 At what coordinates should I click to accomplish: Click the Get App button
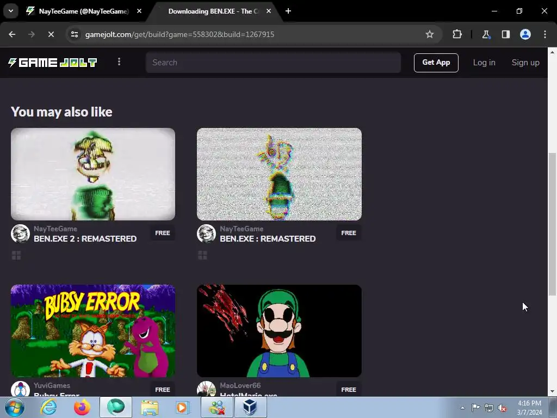click(x=436, y=63)
